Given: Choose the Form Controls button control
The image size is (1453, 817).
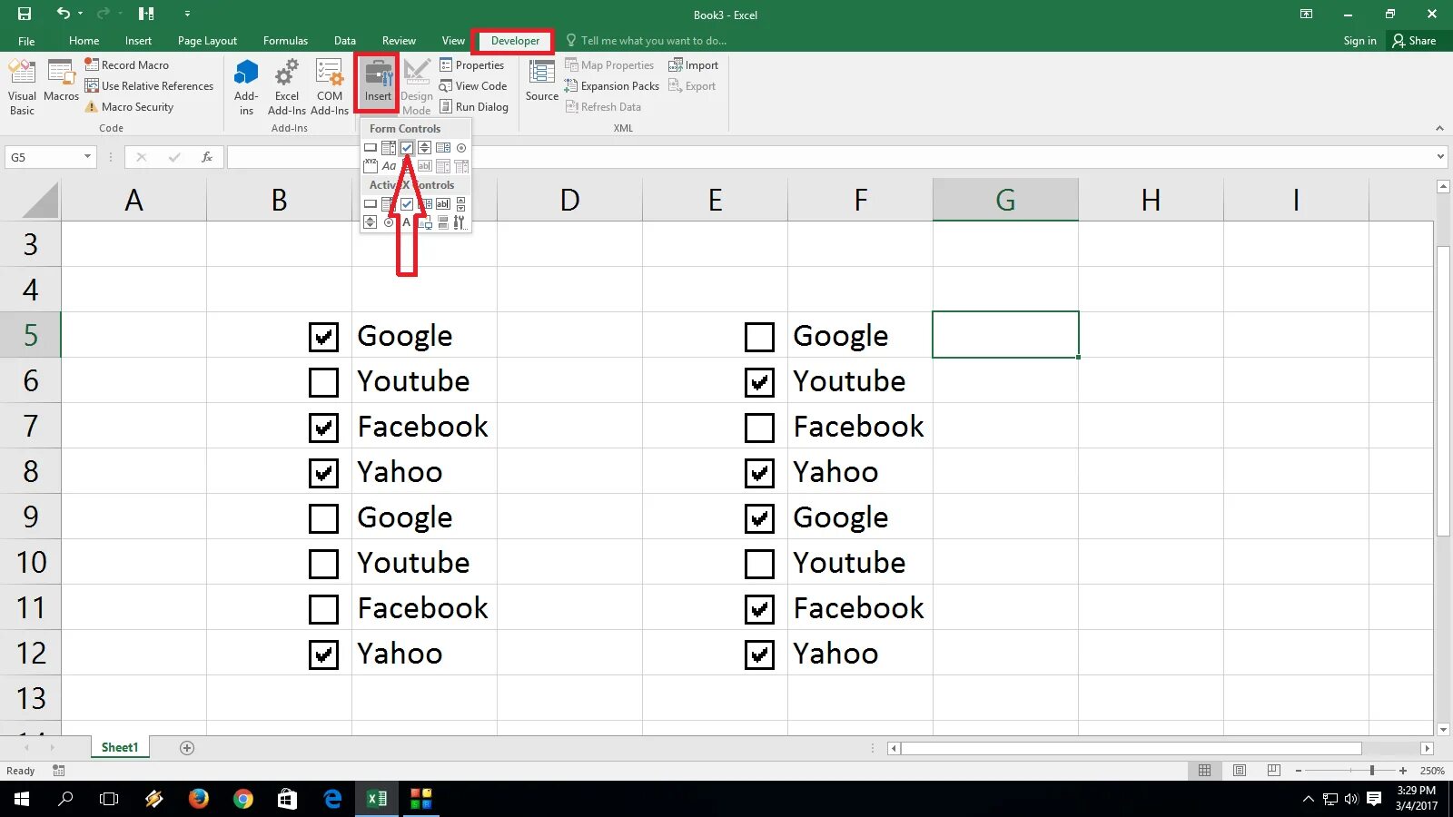Looking at the screenshot, I should (x=371, y=148).
